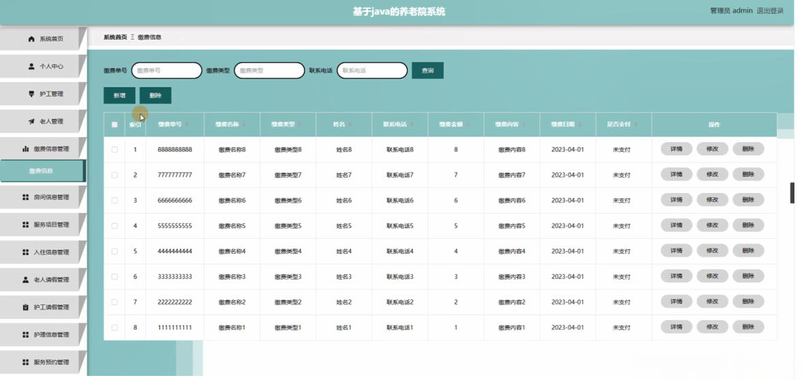Click the 删除 button above the table
The width and height of the screenshot is (804, 380).
tap(156, 96)
